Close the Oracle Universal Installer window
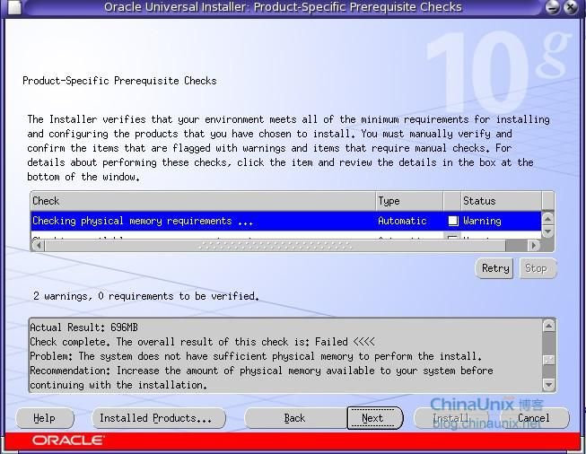Image resolution: width=586 pixels, height=454 pixels. click(571, 7)
